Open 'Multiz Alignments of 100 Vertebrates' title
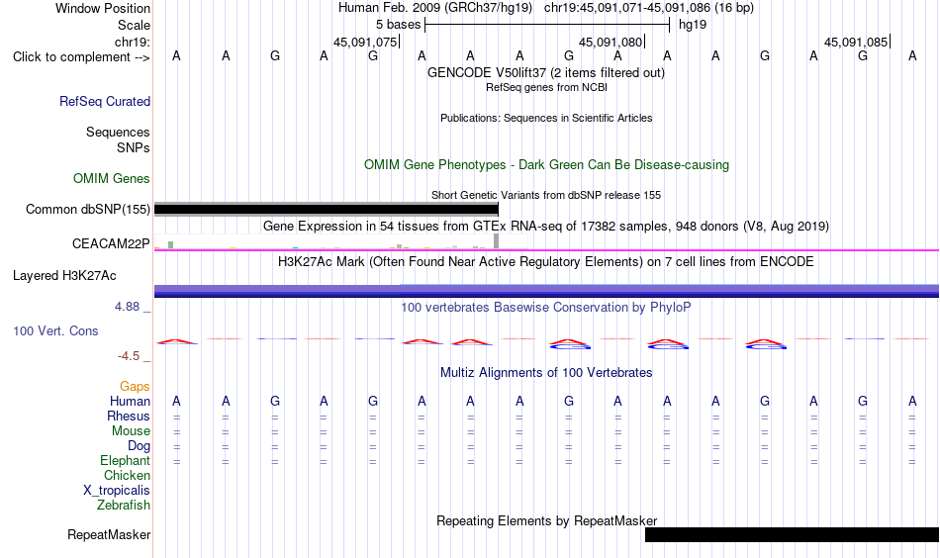940x558 pixels. click(x=546, y=373)
